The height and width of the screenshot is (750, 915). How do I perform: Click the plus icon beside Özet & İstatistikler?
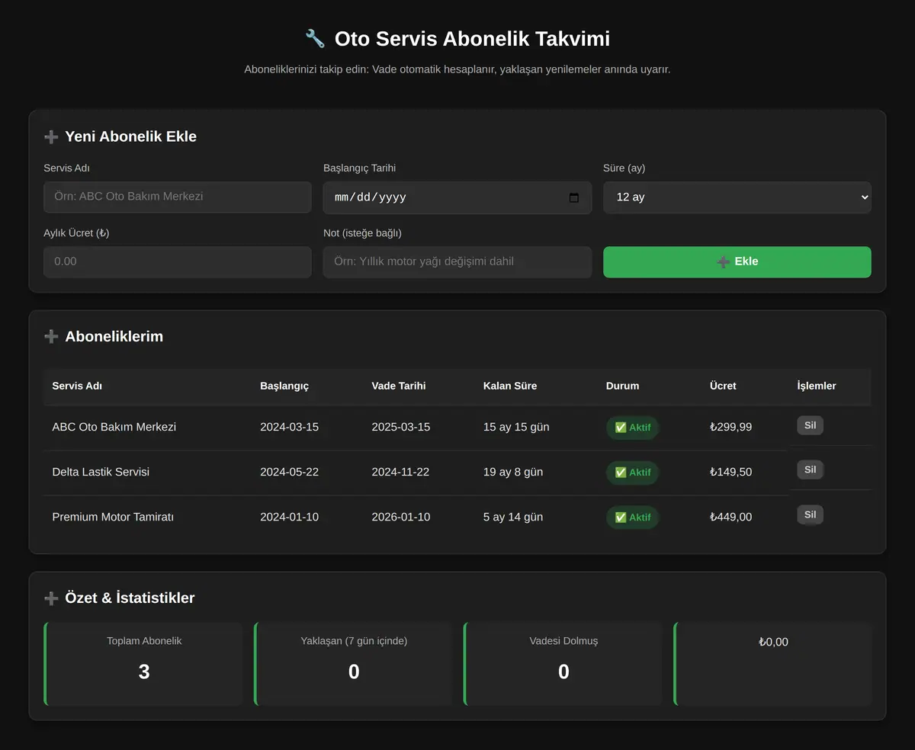[x=51, y=598]
